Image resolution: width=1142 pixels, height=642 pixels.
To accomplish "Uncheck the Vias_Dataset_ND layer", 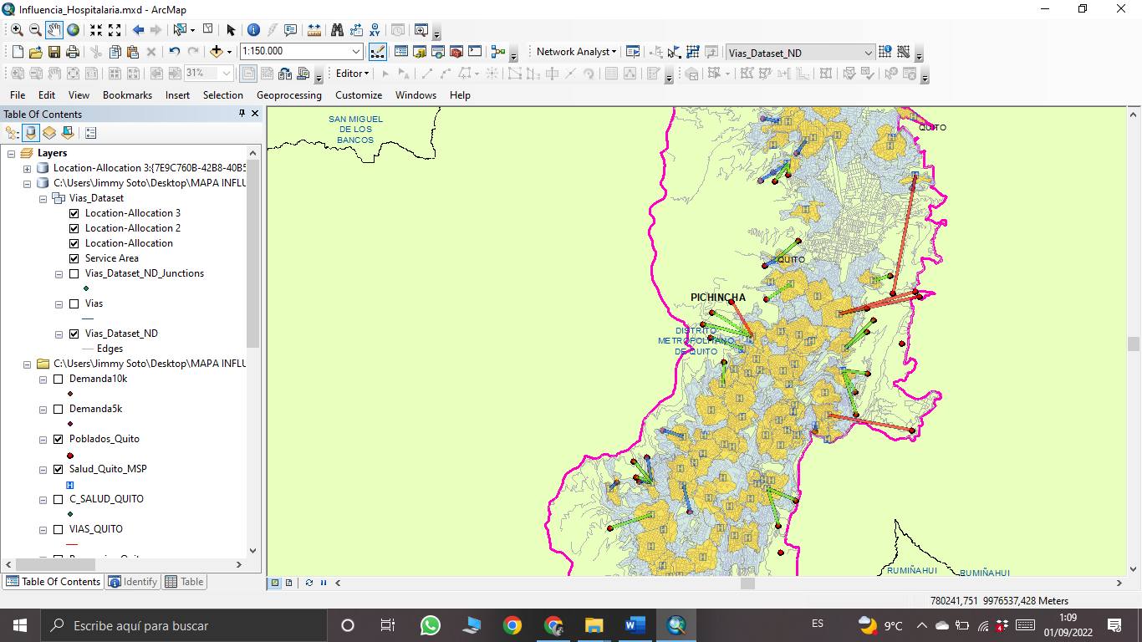I will click(x=74, y=334).
